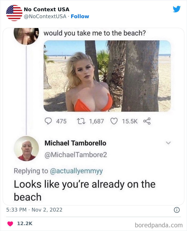Open the No Context USA flag avatar
Screen dimensions: 187x231
pos(14,13)
